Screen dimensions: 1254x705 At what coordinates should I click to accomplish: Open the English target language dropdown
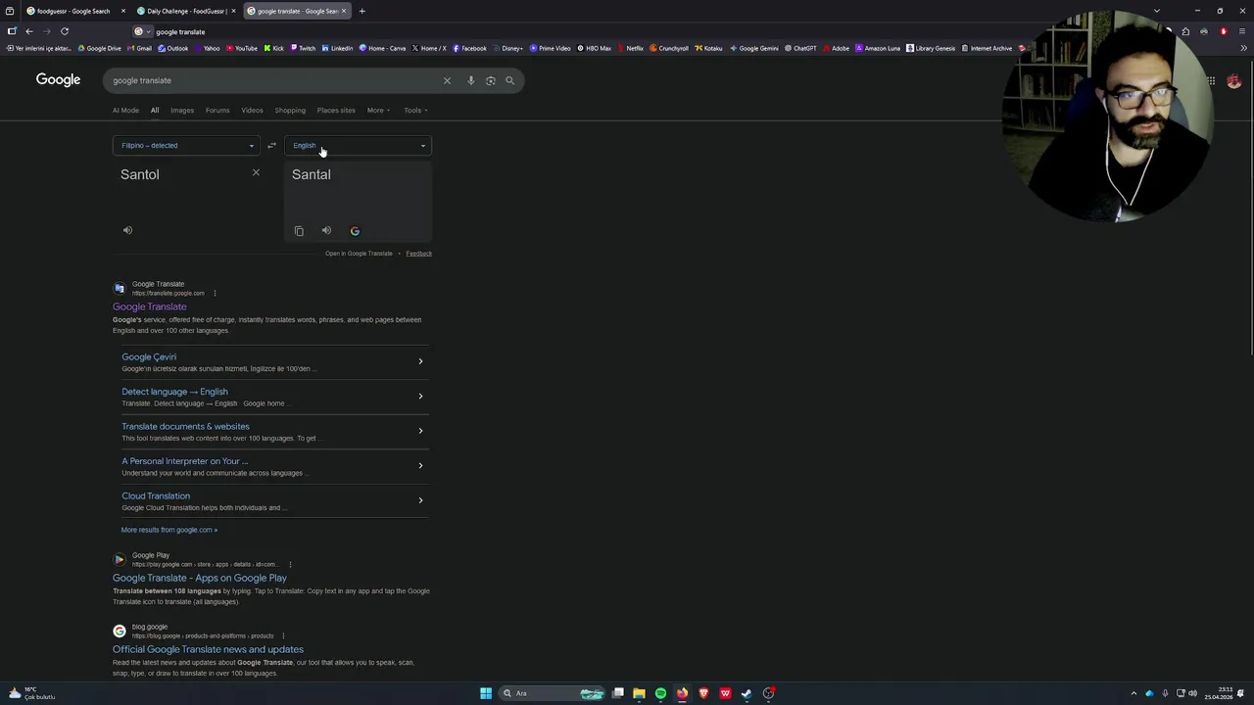[358, 146]
